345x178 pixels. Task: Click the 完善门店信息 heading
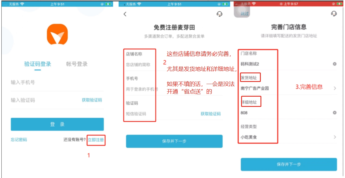point(289,27)
